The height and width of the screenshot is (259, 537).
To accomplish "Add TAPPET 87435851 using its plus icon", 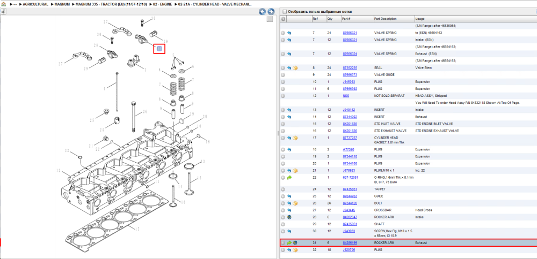I will tap(283, 189).
